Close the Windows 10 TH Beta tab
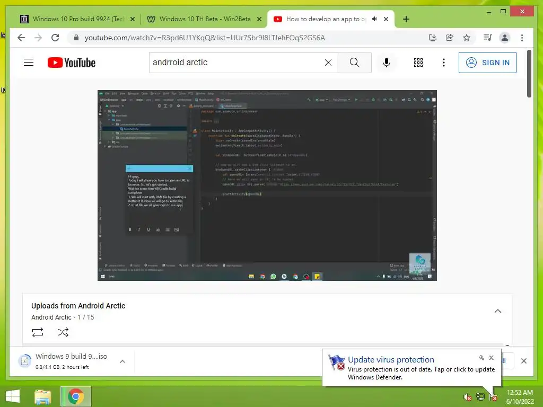 click(x=259, y=19)
